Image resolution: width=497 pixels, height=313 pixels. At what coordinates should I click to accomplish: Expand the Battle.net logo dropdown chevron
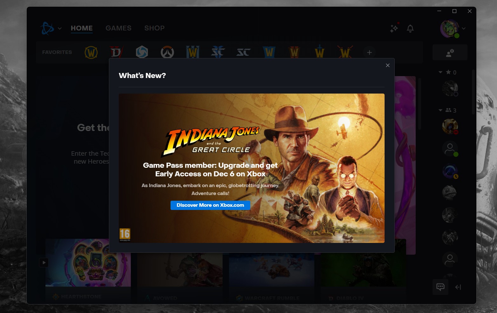[60, 28]
